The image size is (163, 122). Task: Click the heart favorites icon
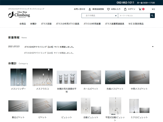108,9
